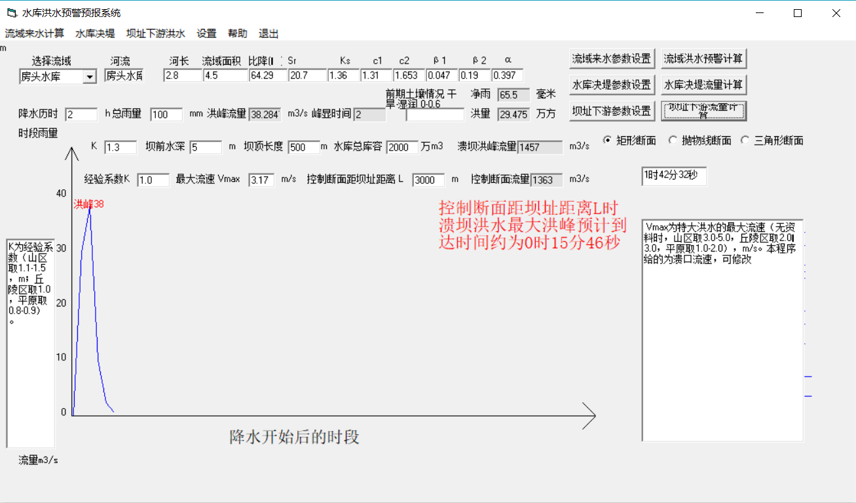This screenshot has width=856, height=503.
Task: Open the 水库决堤 menu
Action: [x=95, y=34]
